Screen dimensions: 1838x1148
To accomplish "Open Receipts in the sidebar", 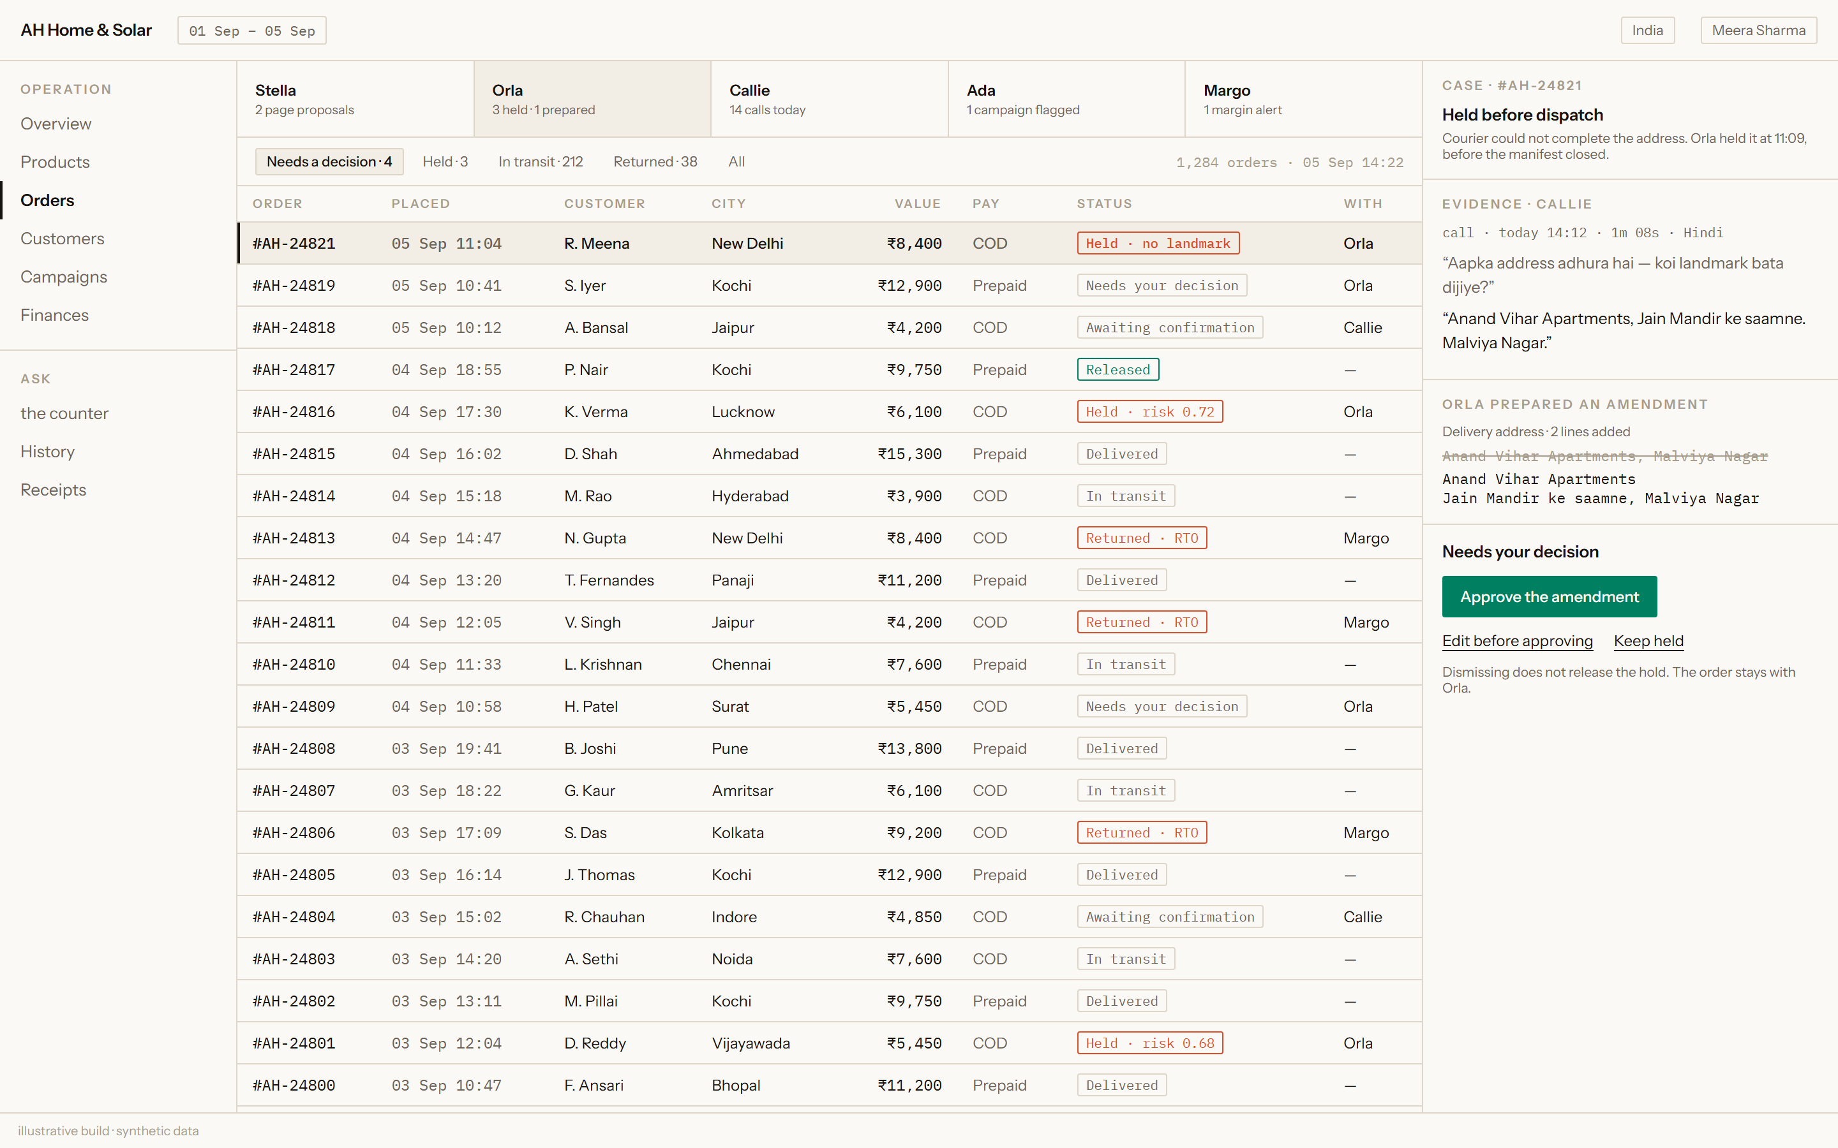I will click(x=53, y=490).
